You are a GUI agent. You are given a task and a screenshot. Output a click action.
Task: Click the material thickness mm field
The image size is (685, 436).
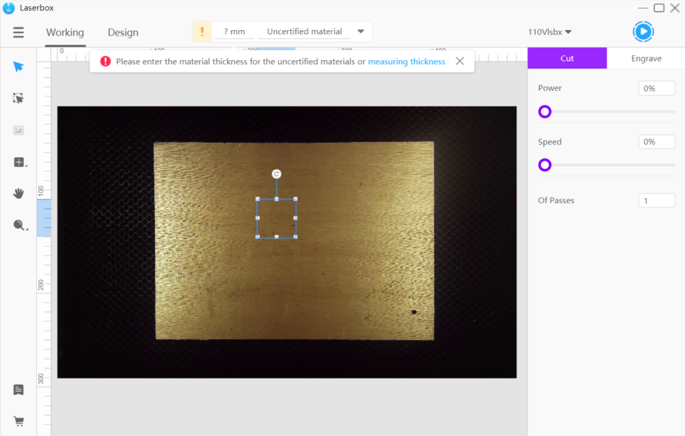point(235,31)
